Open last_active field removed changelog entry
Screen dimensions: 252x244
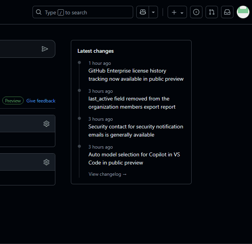point(132,103)
